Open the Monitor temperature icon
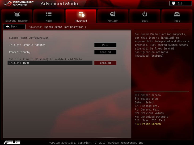194x145 pixels. 113,14
